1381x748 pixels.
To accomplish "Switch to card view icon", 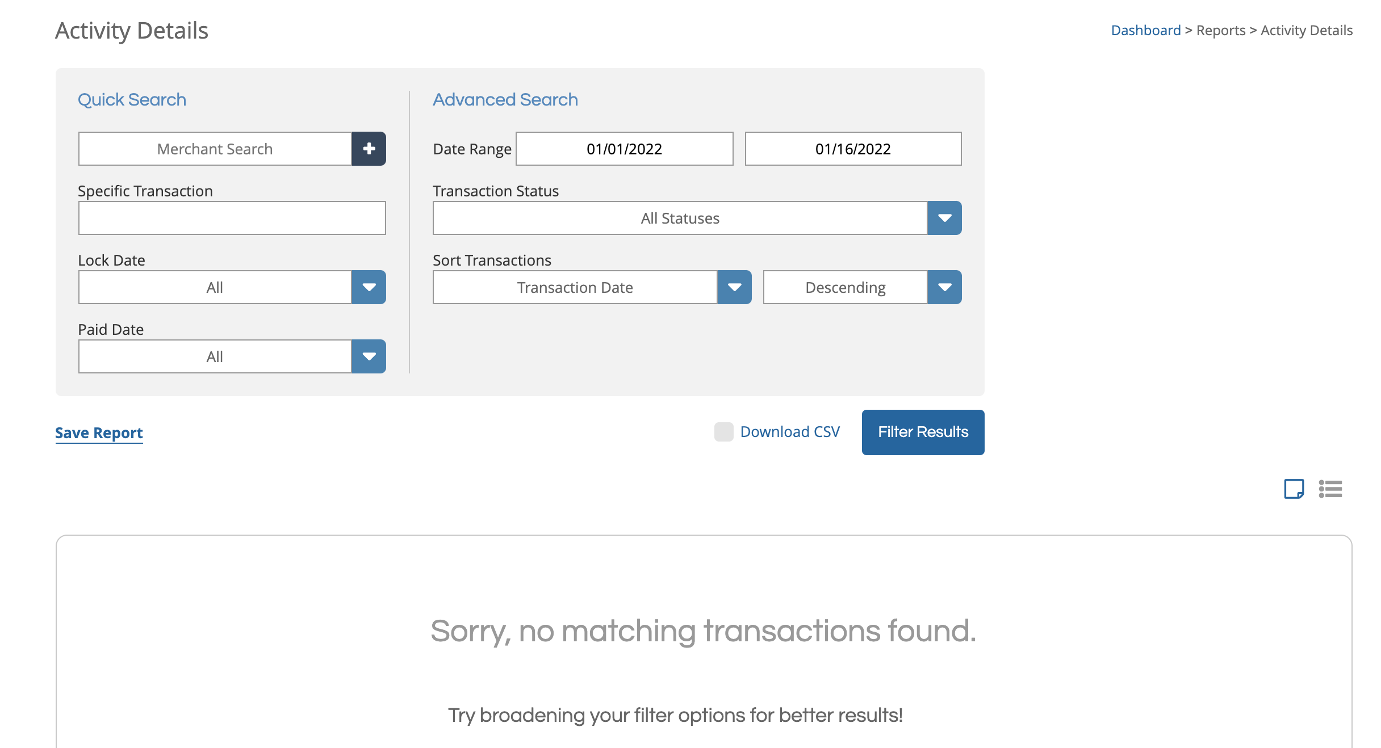I will point(1294,489).
